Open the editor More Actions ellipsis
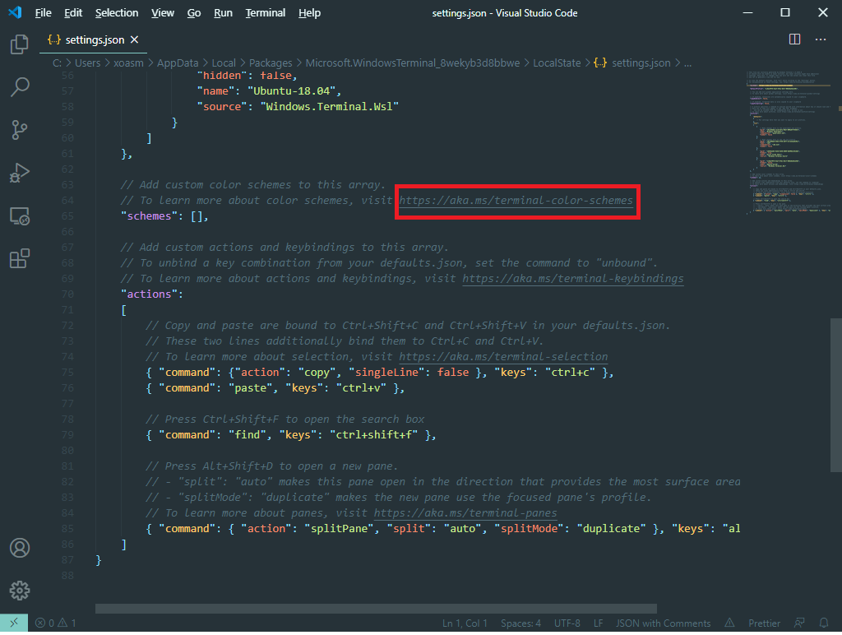 coord(821,39)
